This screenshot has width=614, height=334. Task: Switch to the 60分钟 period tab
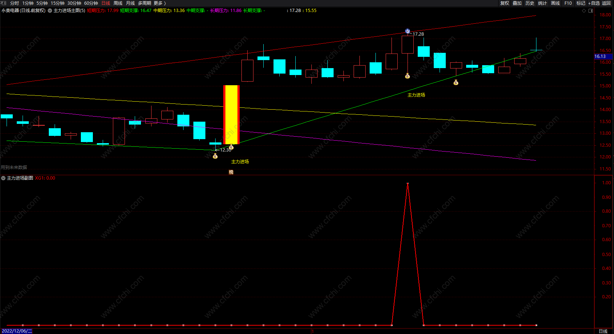tap(91, 3)
